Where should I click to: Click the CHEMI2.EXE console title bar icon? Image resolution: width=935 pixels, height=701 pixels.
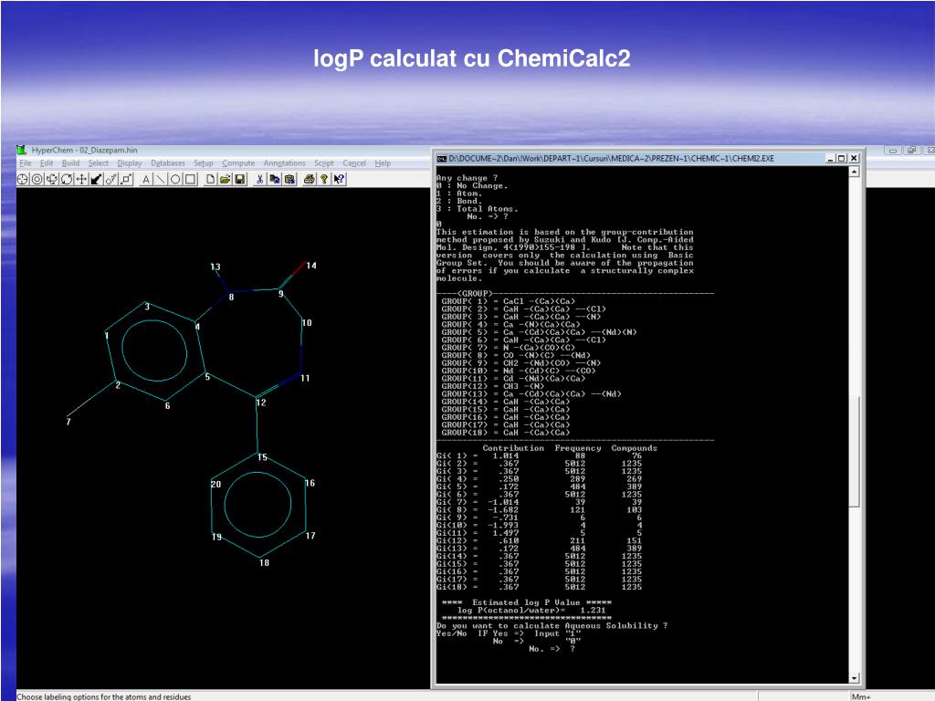442,158
